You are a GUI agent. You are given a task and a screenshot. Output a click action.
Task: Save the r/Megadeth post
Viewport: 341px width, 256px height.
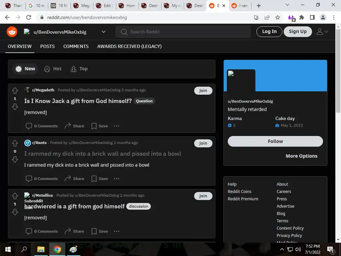[x=100, y=126]
